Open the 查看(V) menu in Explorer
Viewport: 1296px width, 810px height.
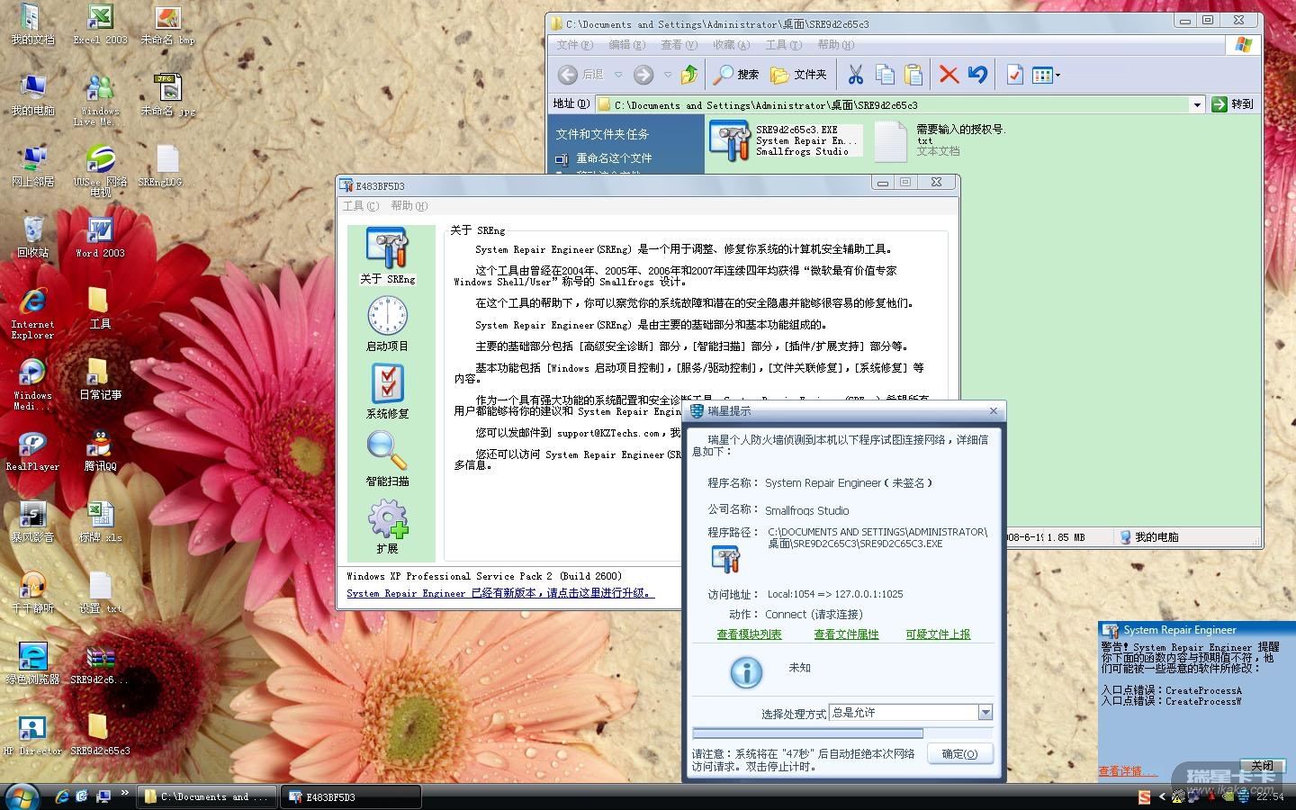(679, 44)
